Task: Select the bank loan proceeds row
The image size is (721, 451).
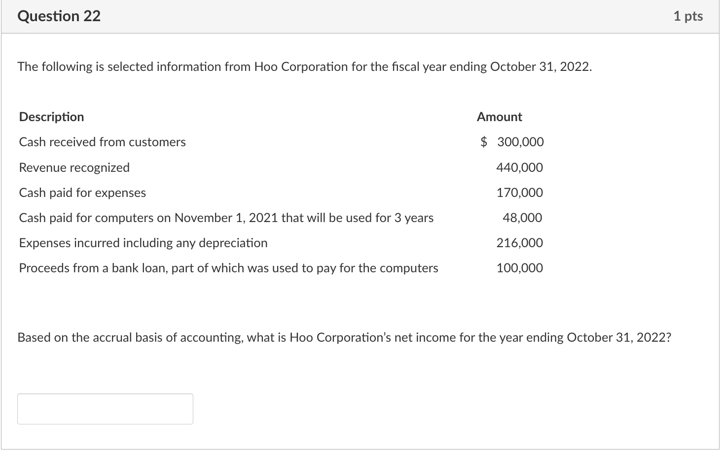Action: [228, 268]
